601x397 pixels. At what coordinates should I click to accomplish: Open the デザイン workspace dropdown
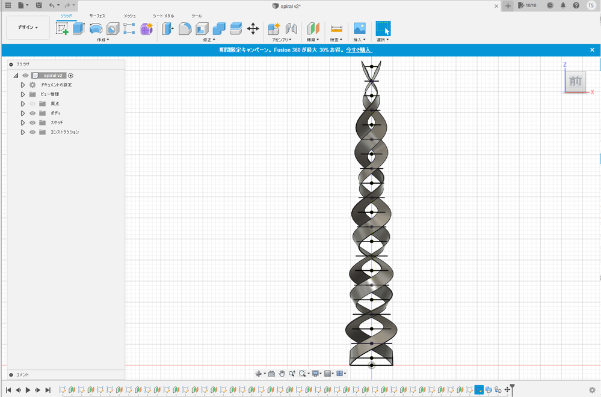28,28
